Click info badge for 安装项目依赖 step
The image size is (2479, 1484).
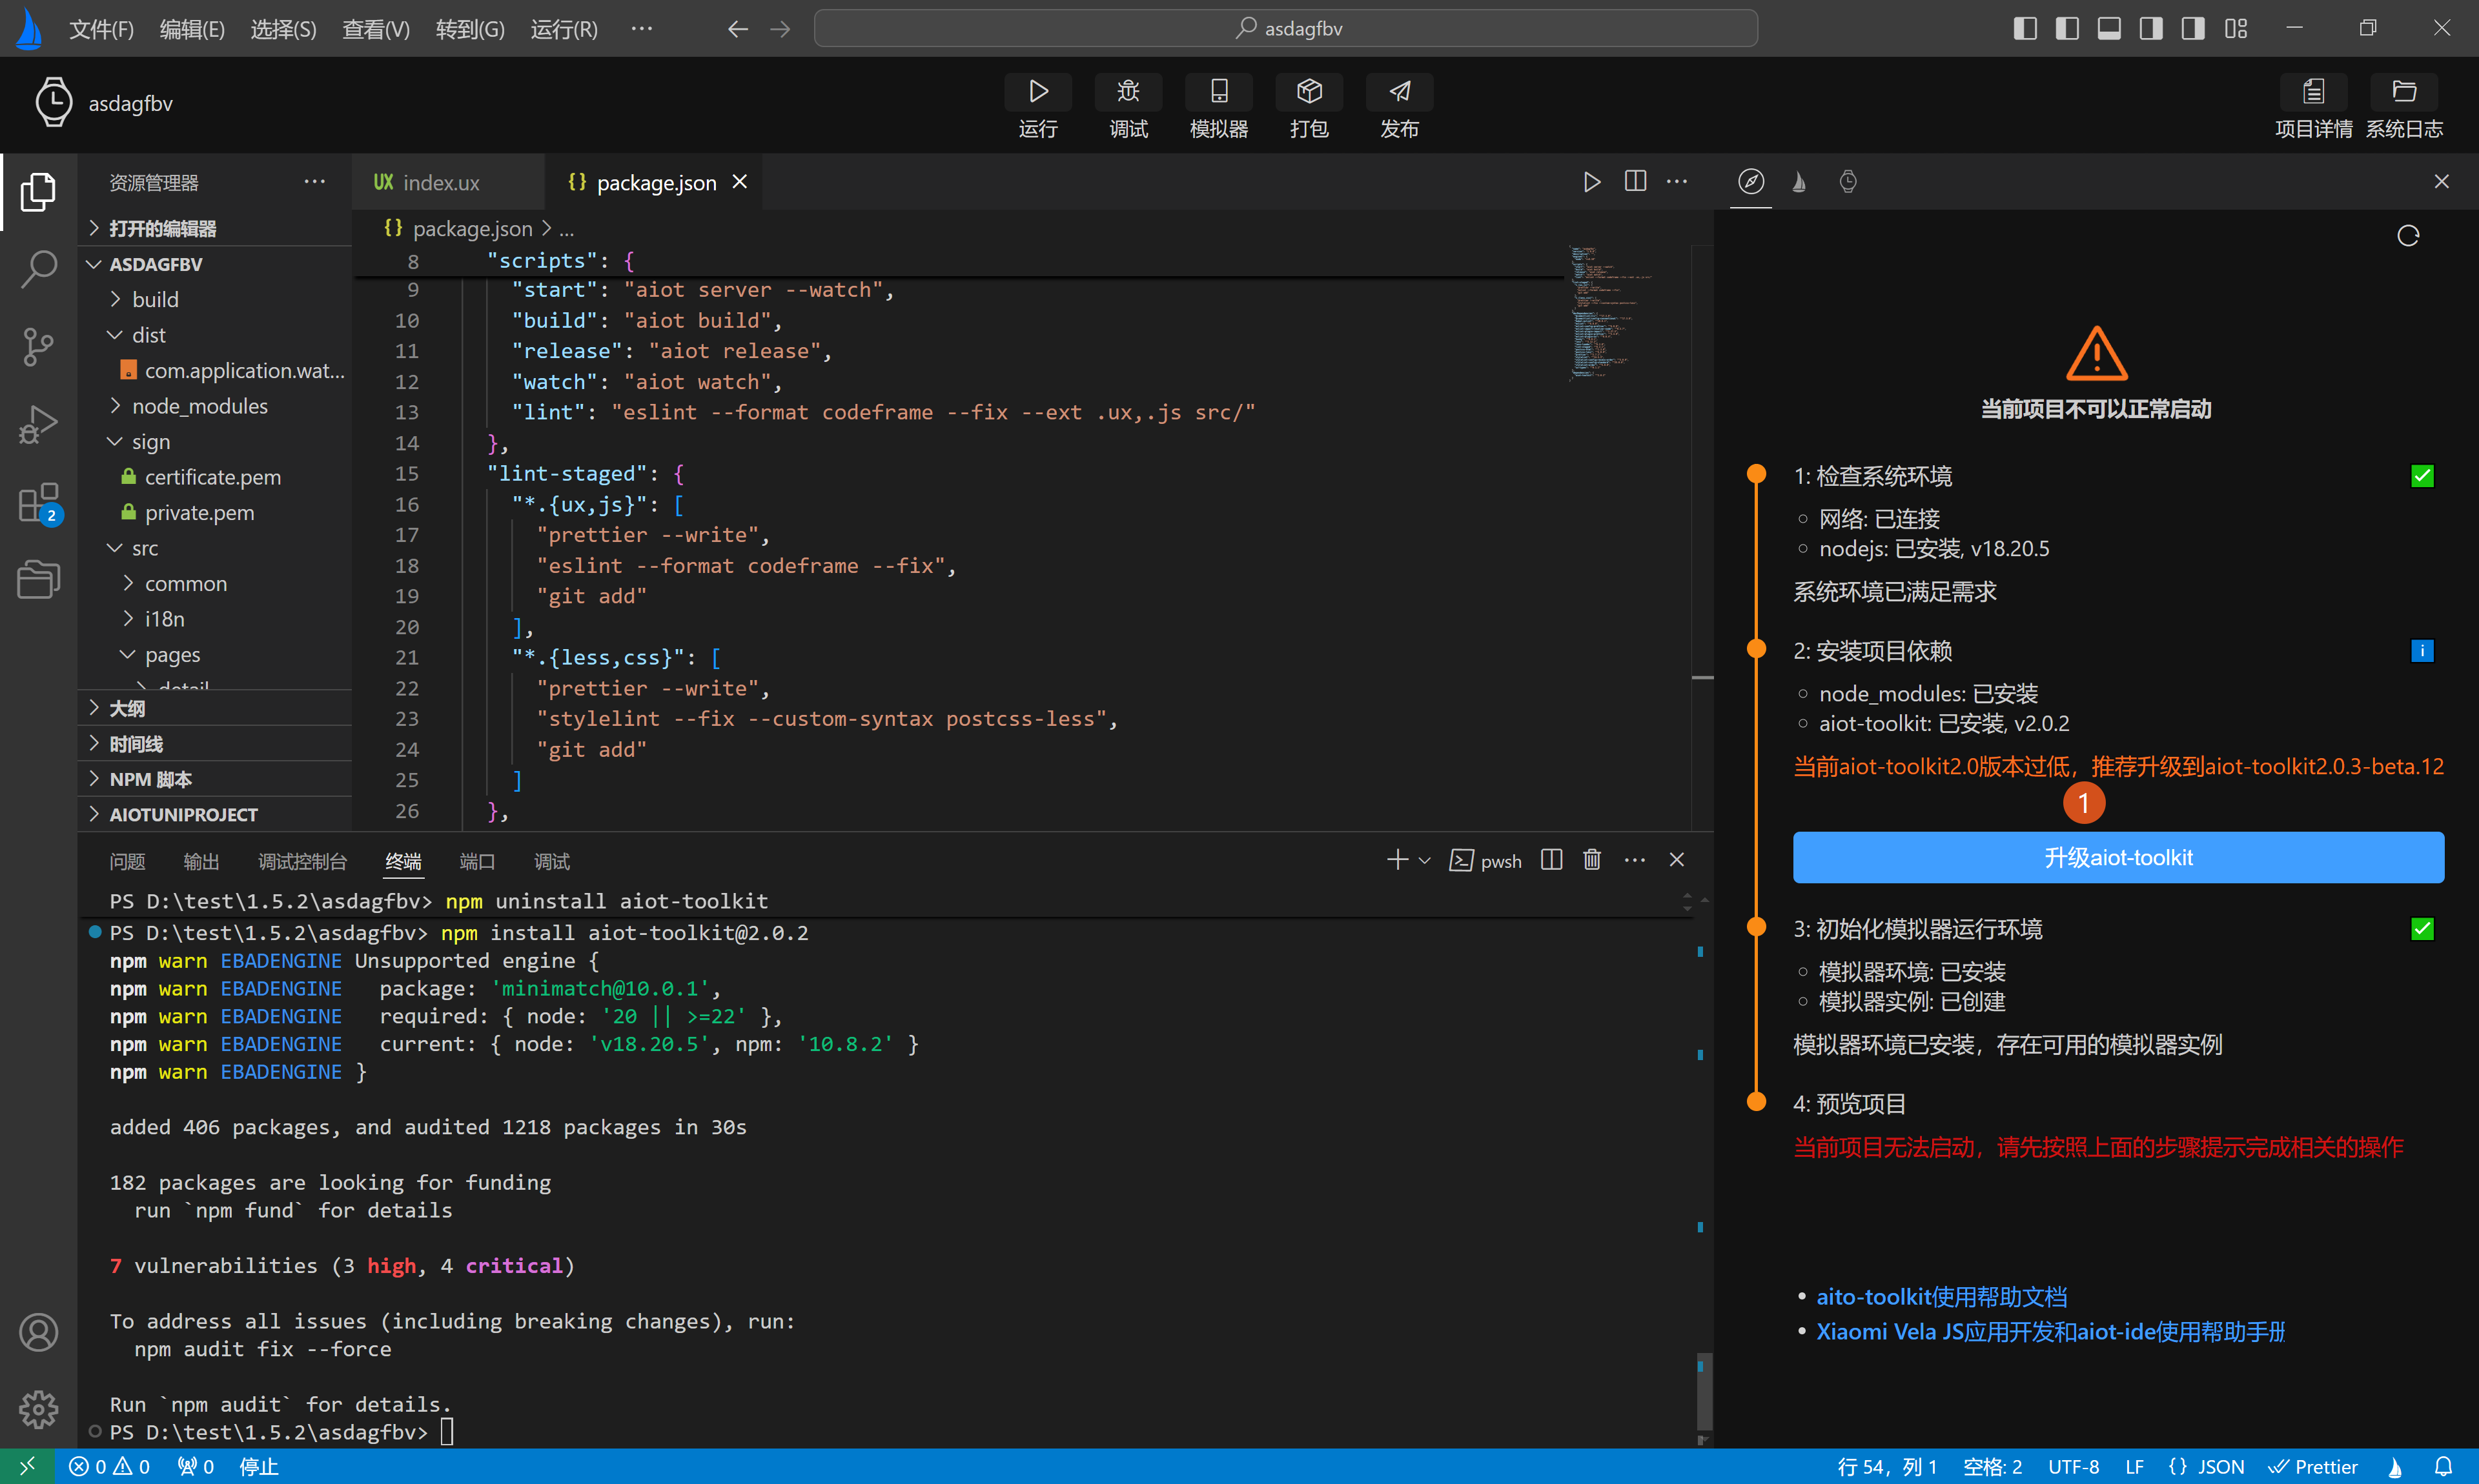coord(2422,651)
